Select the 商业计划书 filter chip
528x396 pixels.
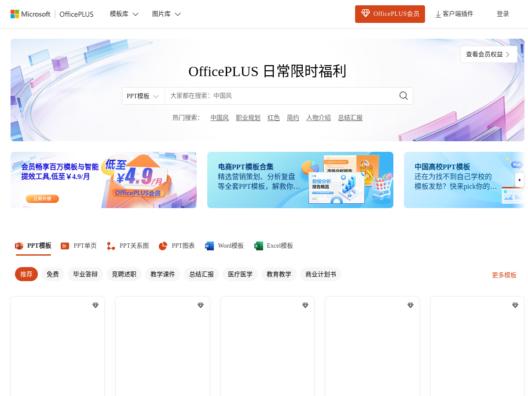321,274
